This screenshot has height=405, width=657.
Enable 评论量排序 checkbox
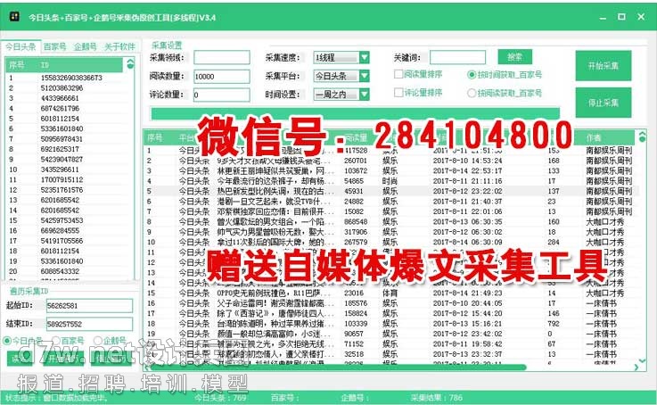click(x=398, y=92)
